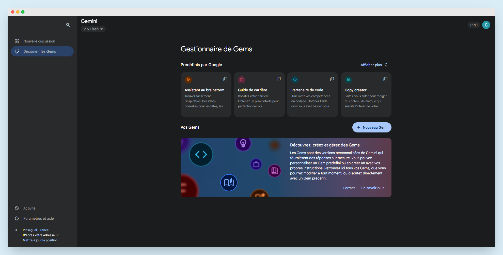Image resolution: width=503 pixels, height=255 pixels.
Task: Copy the Partenaire de code gem
Action: click(x=332, y=79)
